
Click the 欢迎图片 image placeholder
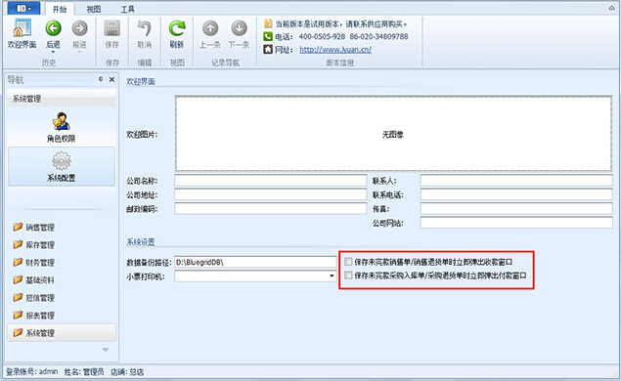394,134
